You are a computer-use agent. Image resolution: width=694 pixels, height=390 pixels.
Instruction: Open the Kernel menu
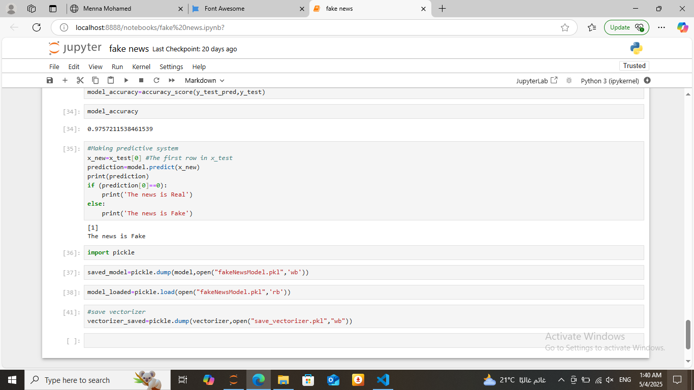click(141, 67)
